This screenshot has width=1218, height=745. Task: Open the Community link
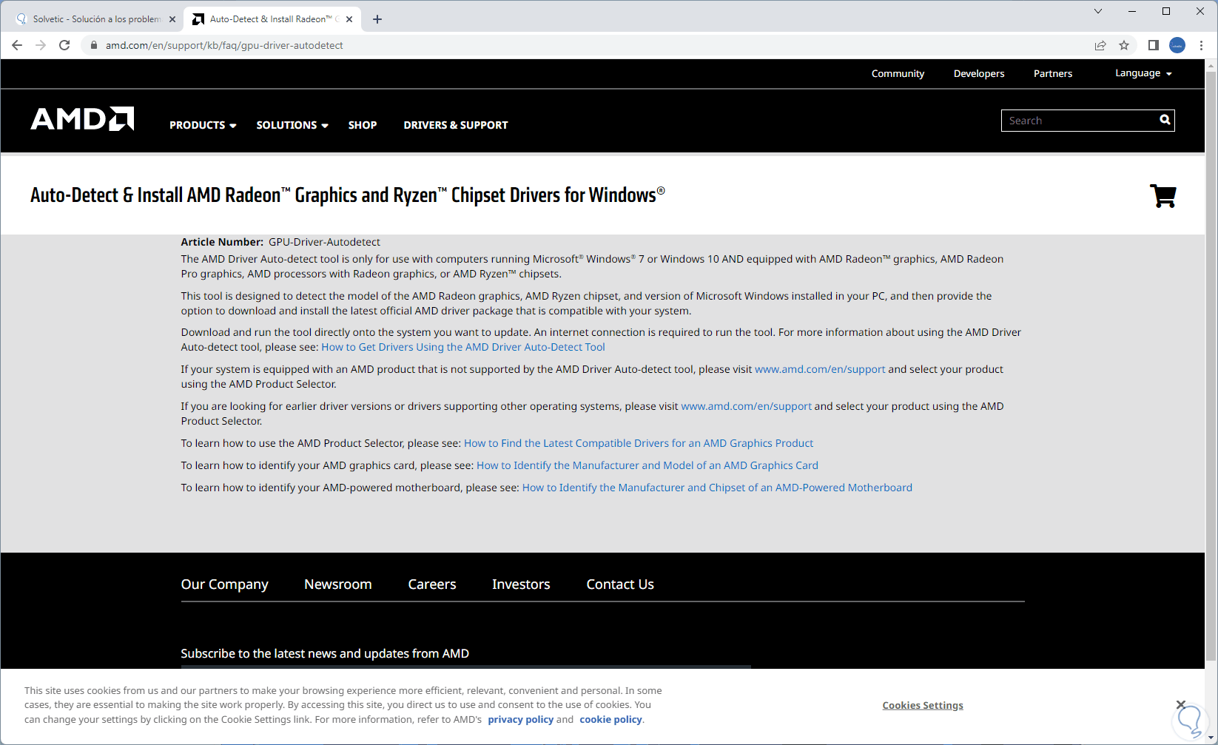[898, 73]
